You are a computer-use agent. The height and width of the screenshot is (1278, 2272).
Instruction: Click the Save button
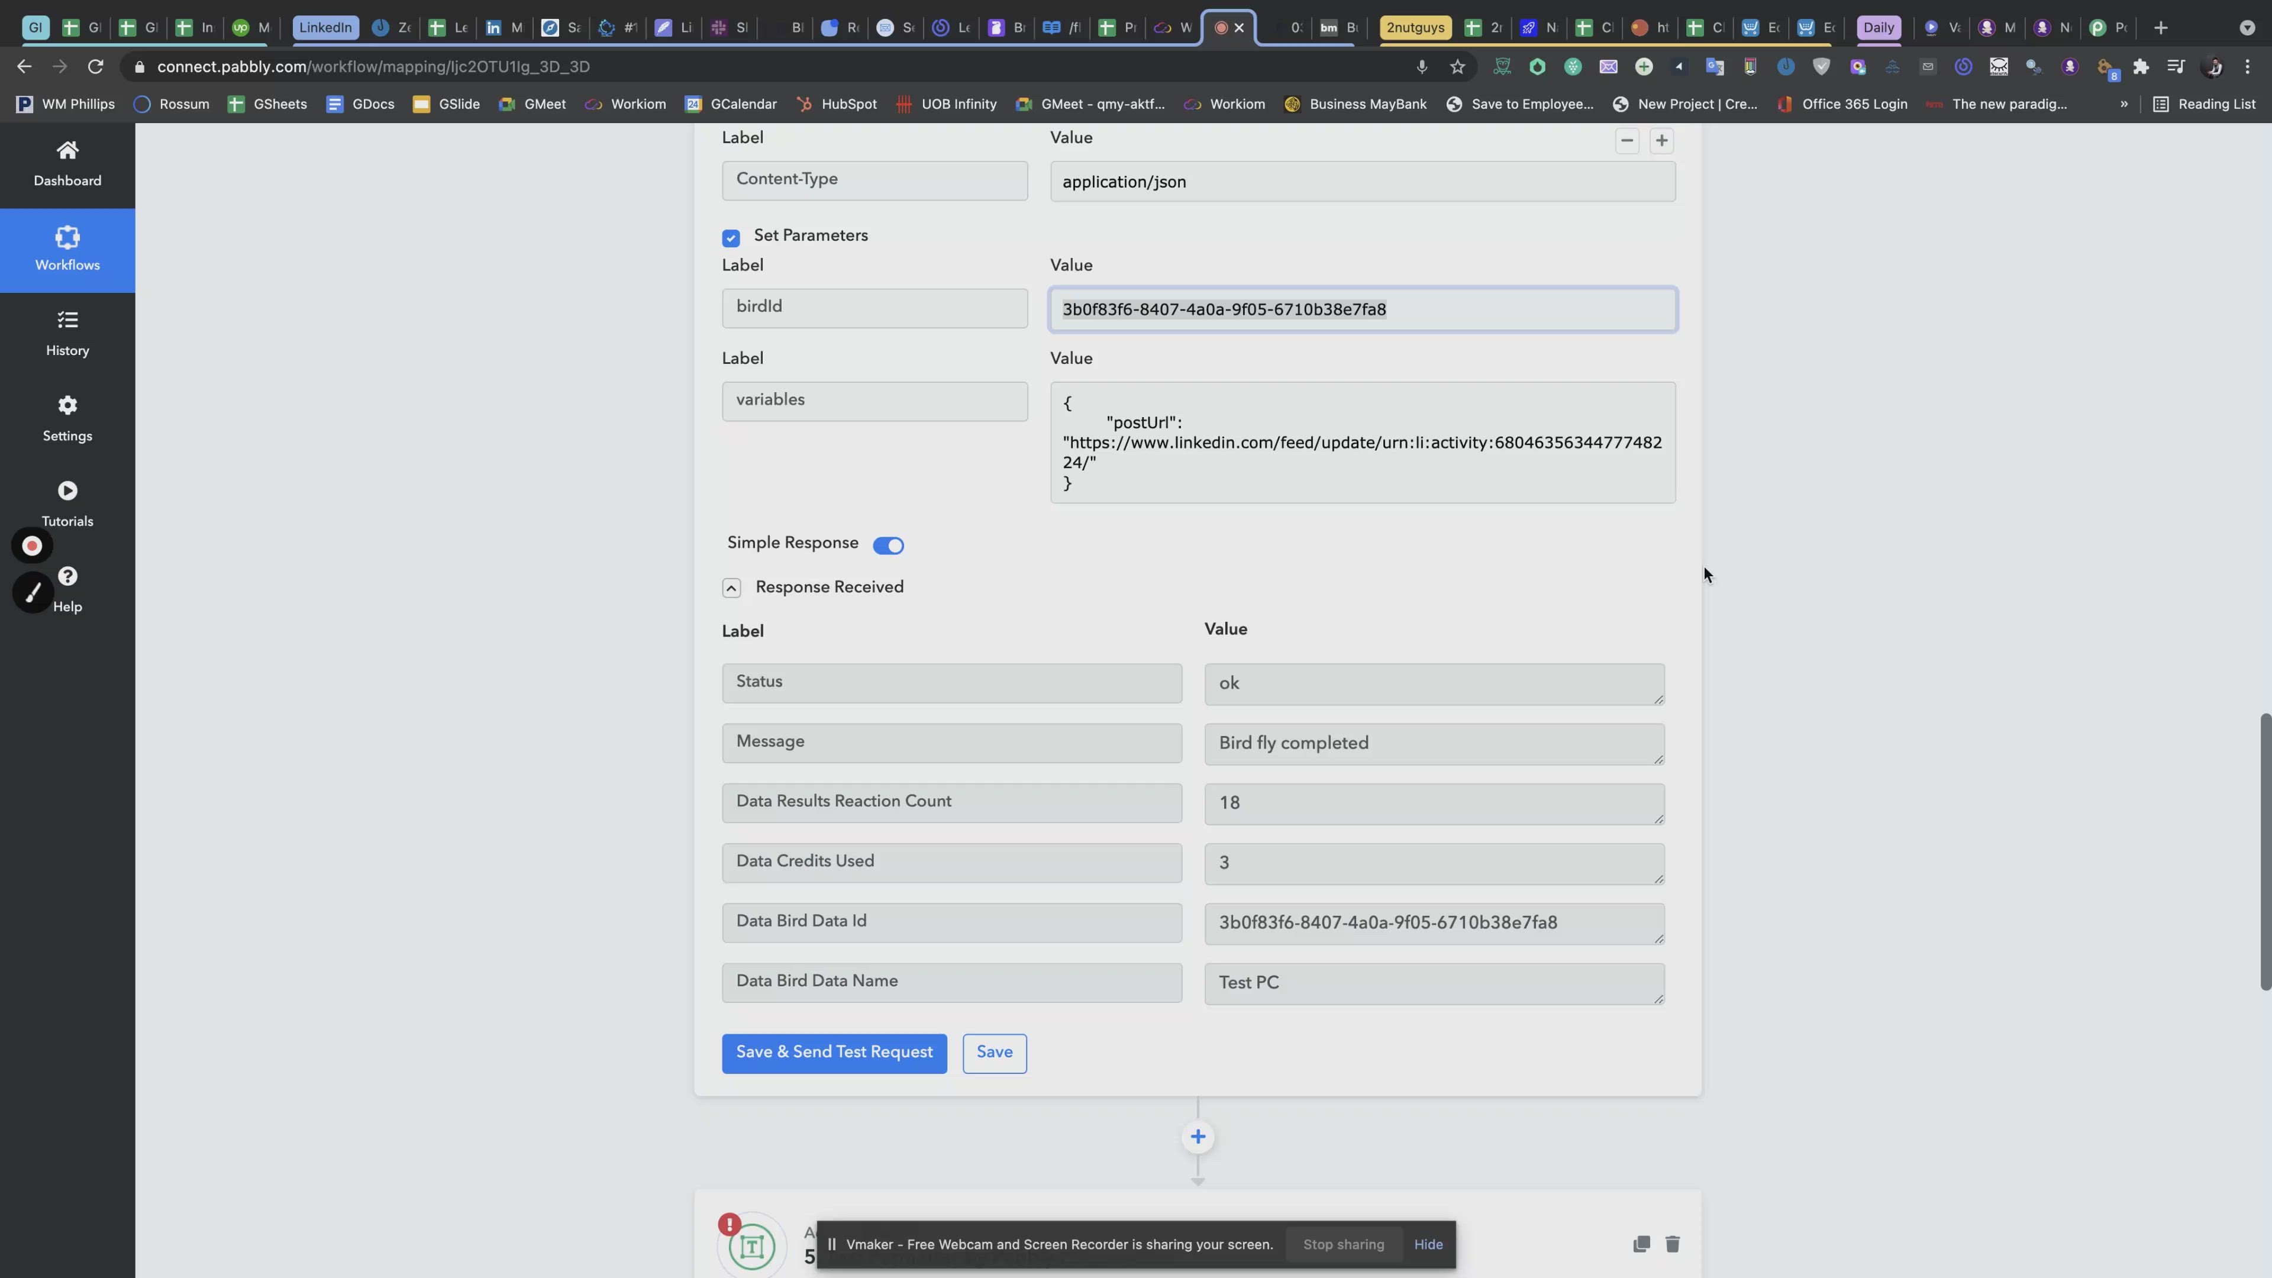coord(994,1053)
